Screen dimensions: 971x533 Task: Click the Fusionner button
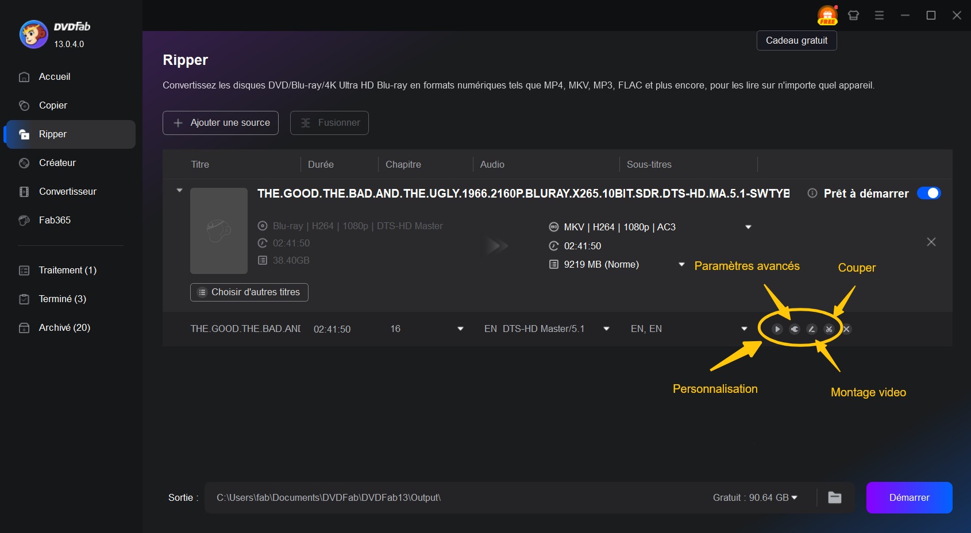(x=329, y=123)
